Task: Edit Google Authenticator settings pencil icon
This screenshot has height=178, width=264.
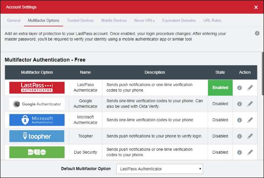Action: (x=250, y=104)
